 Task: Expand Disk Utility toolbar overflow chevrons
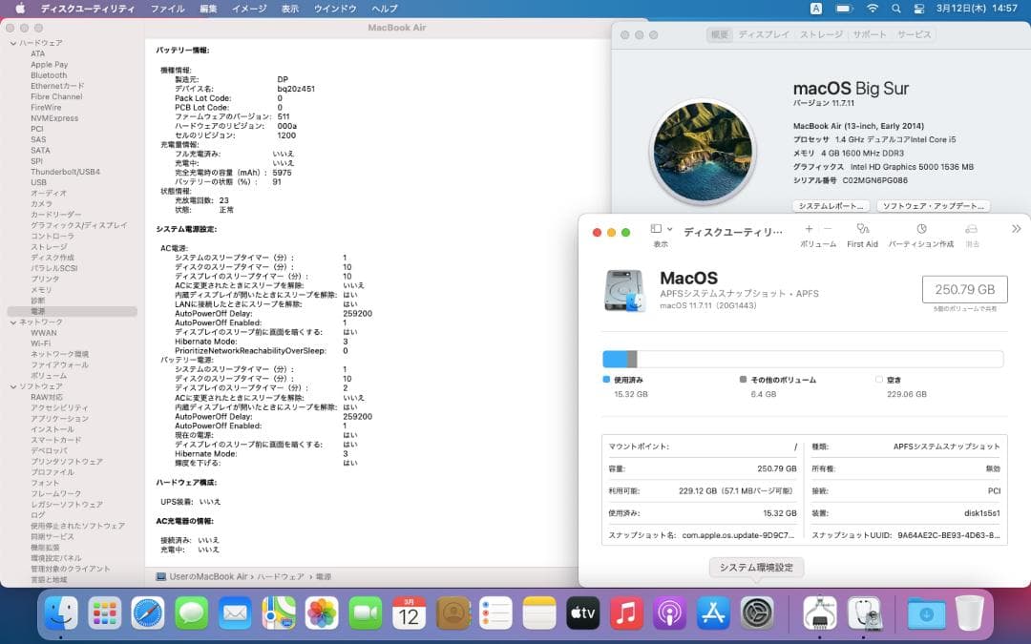[1016, 229]
